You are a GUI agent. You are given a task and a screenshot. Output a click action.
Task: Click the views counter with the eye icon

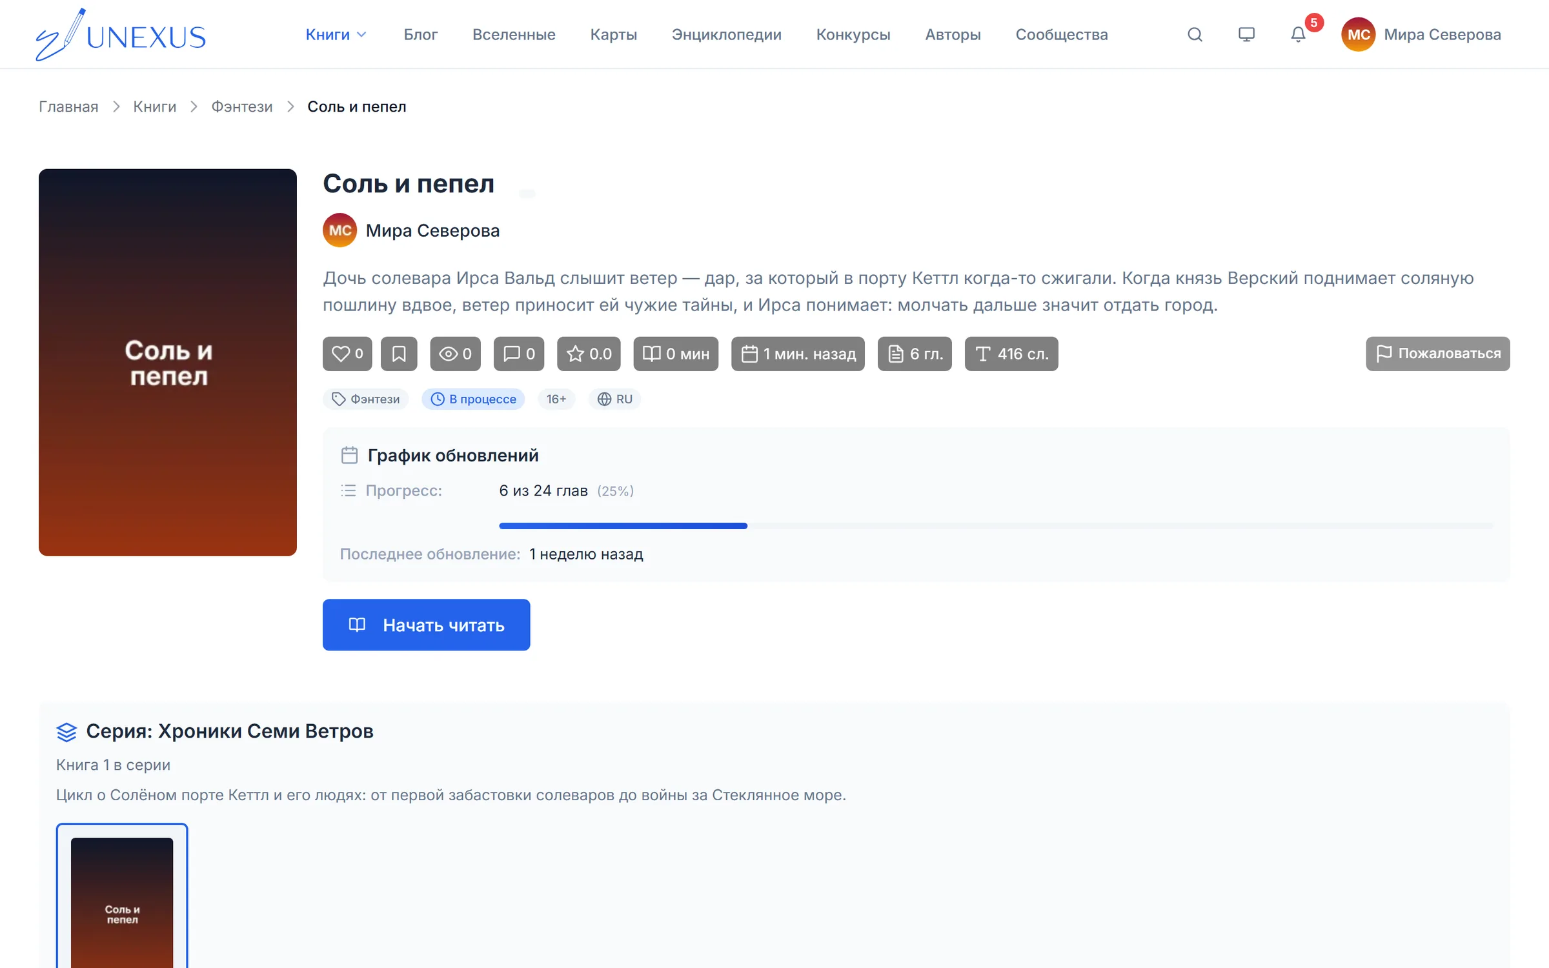pos(455,354)
